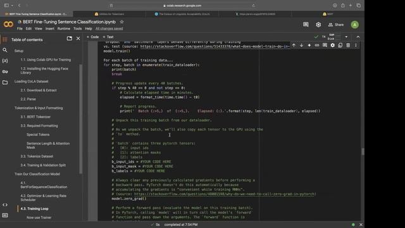Go to 1.1 Using Colab GPU for Training
The image size is (405, 228).
[x=46, y=60]
